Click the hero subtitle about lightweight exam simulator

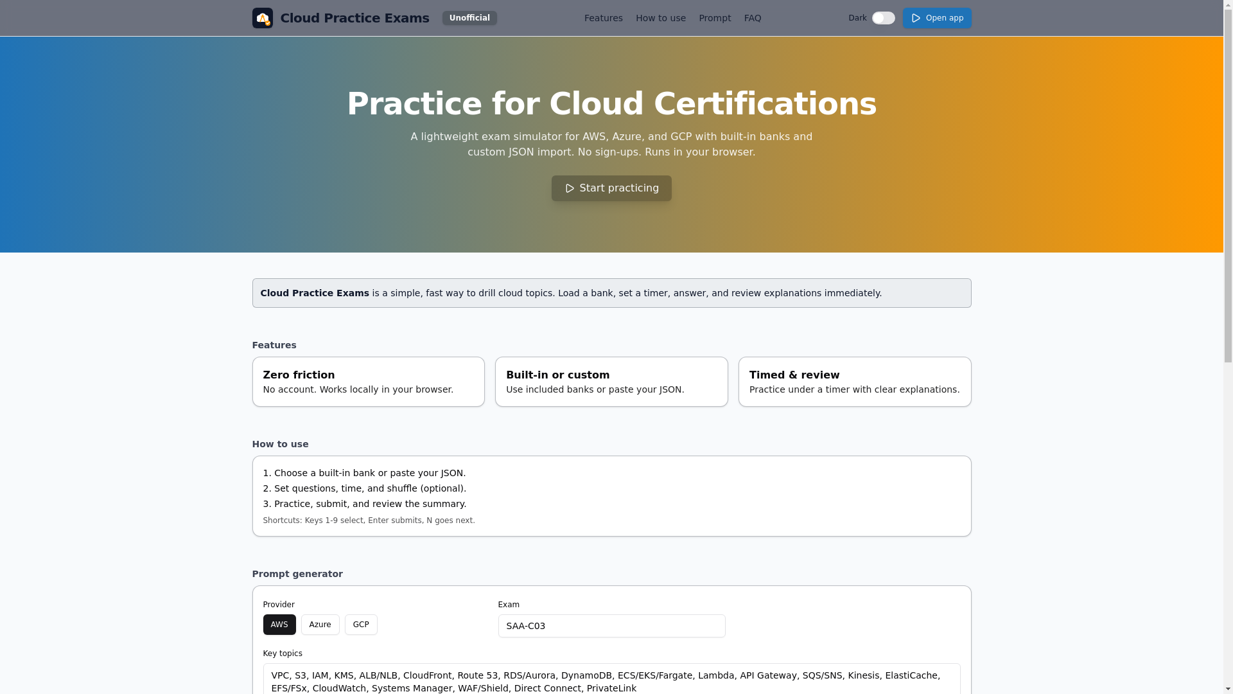coord(611,145)
